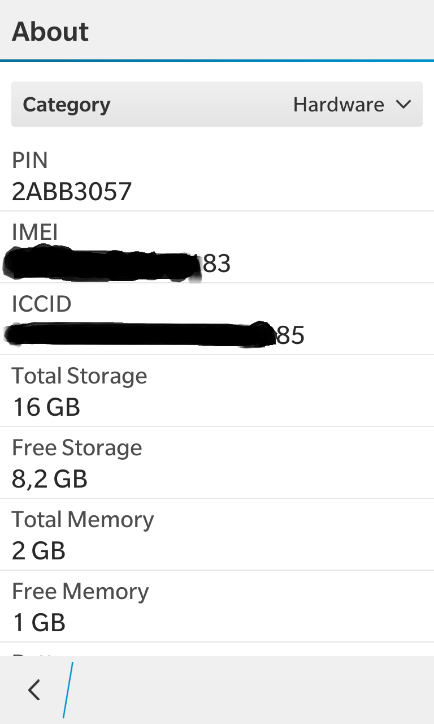Tap the 16 GB storage value

coord(46,407)
